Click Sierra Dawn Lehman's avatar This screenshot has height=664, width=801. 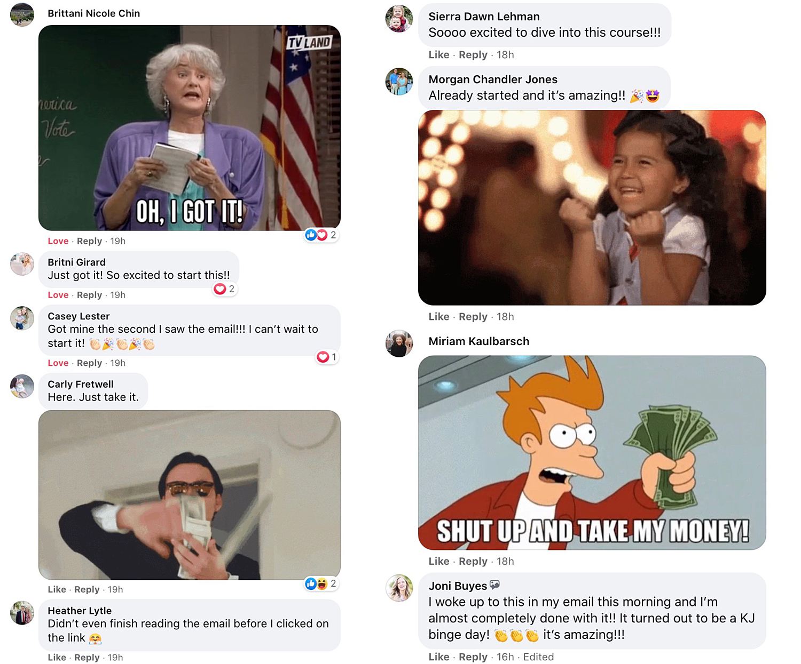(x=399, y=19)
